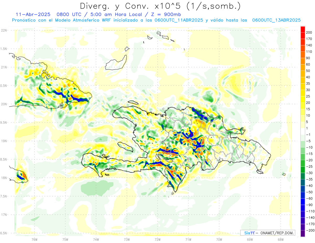Click the '70W' longitude label
Screen dimensions: 315x243
[219, 240]
